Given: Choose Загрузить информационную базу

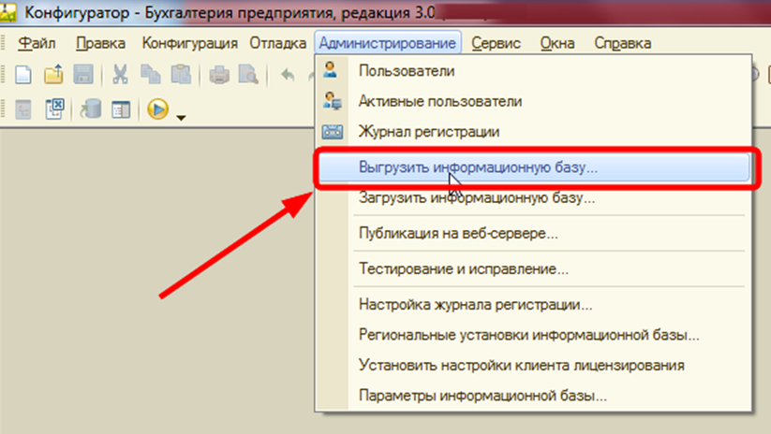Looking at the screenshot, I should pos(533,197).
